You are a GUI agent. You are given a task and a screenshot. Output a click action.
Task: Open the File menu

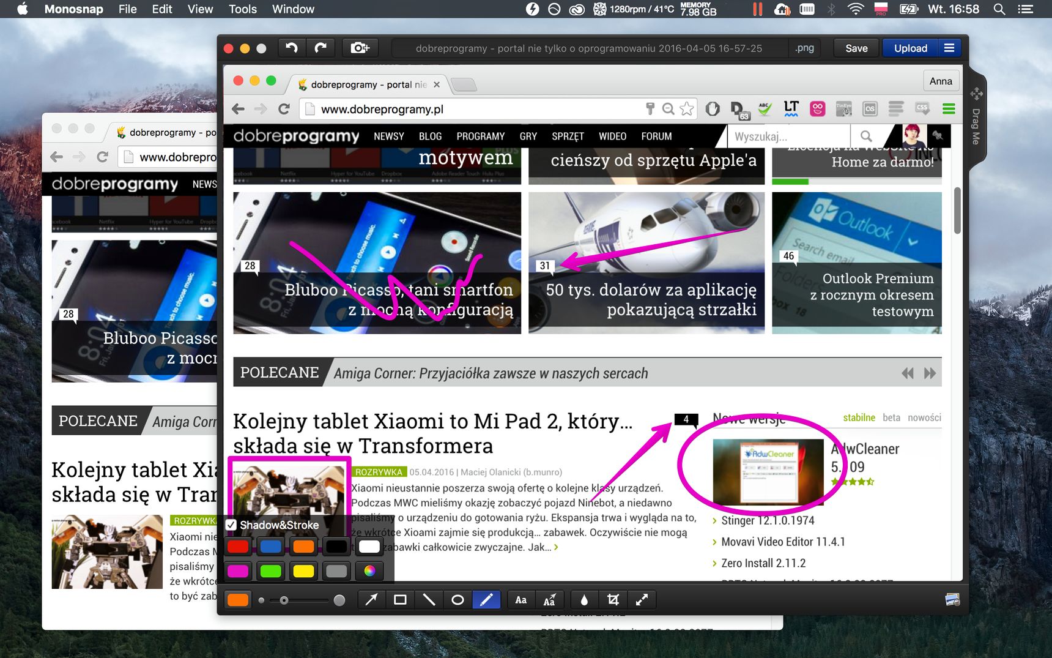128,9
